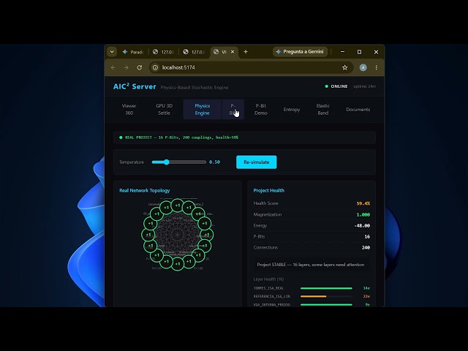Image resolution: width=468 pixels, height=351 pixels.
Task: Open the browser profile avatar
Action: [363, 67]
